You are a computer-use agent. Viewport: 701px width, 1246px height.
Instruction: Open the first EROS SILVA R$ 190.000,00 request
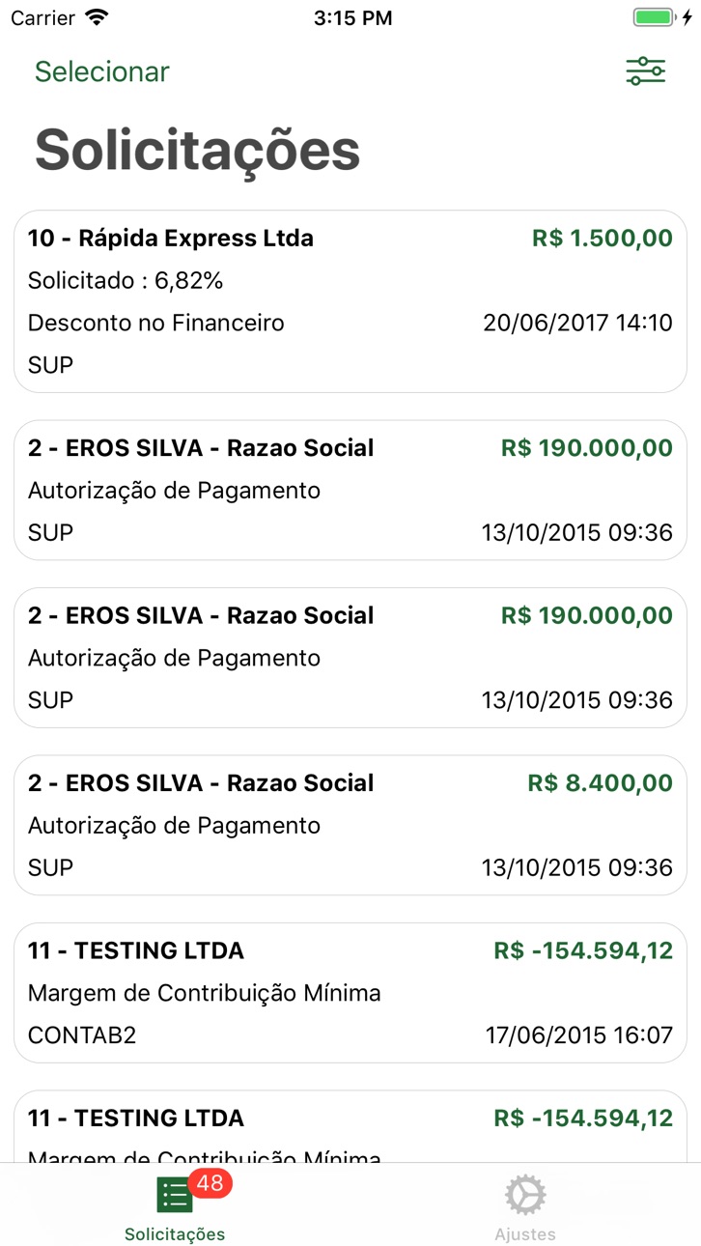pyautogui.click(x=350, y=490)
